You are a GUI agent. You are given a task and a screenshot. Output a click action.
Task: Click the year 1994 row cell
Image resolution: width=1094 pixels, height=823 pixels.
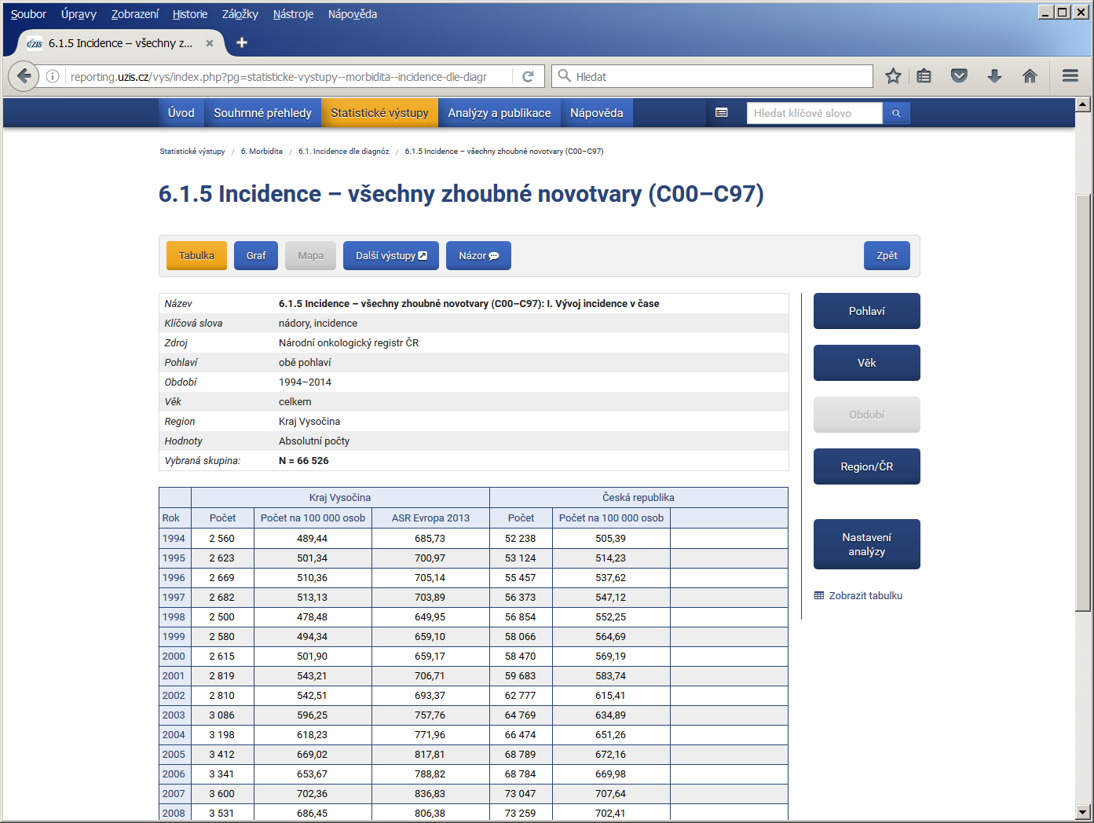pyautogui.click(x=174, y=539)
